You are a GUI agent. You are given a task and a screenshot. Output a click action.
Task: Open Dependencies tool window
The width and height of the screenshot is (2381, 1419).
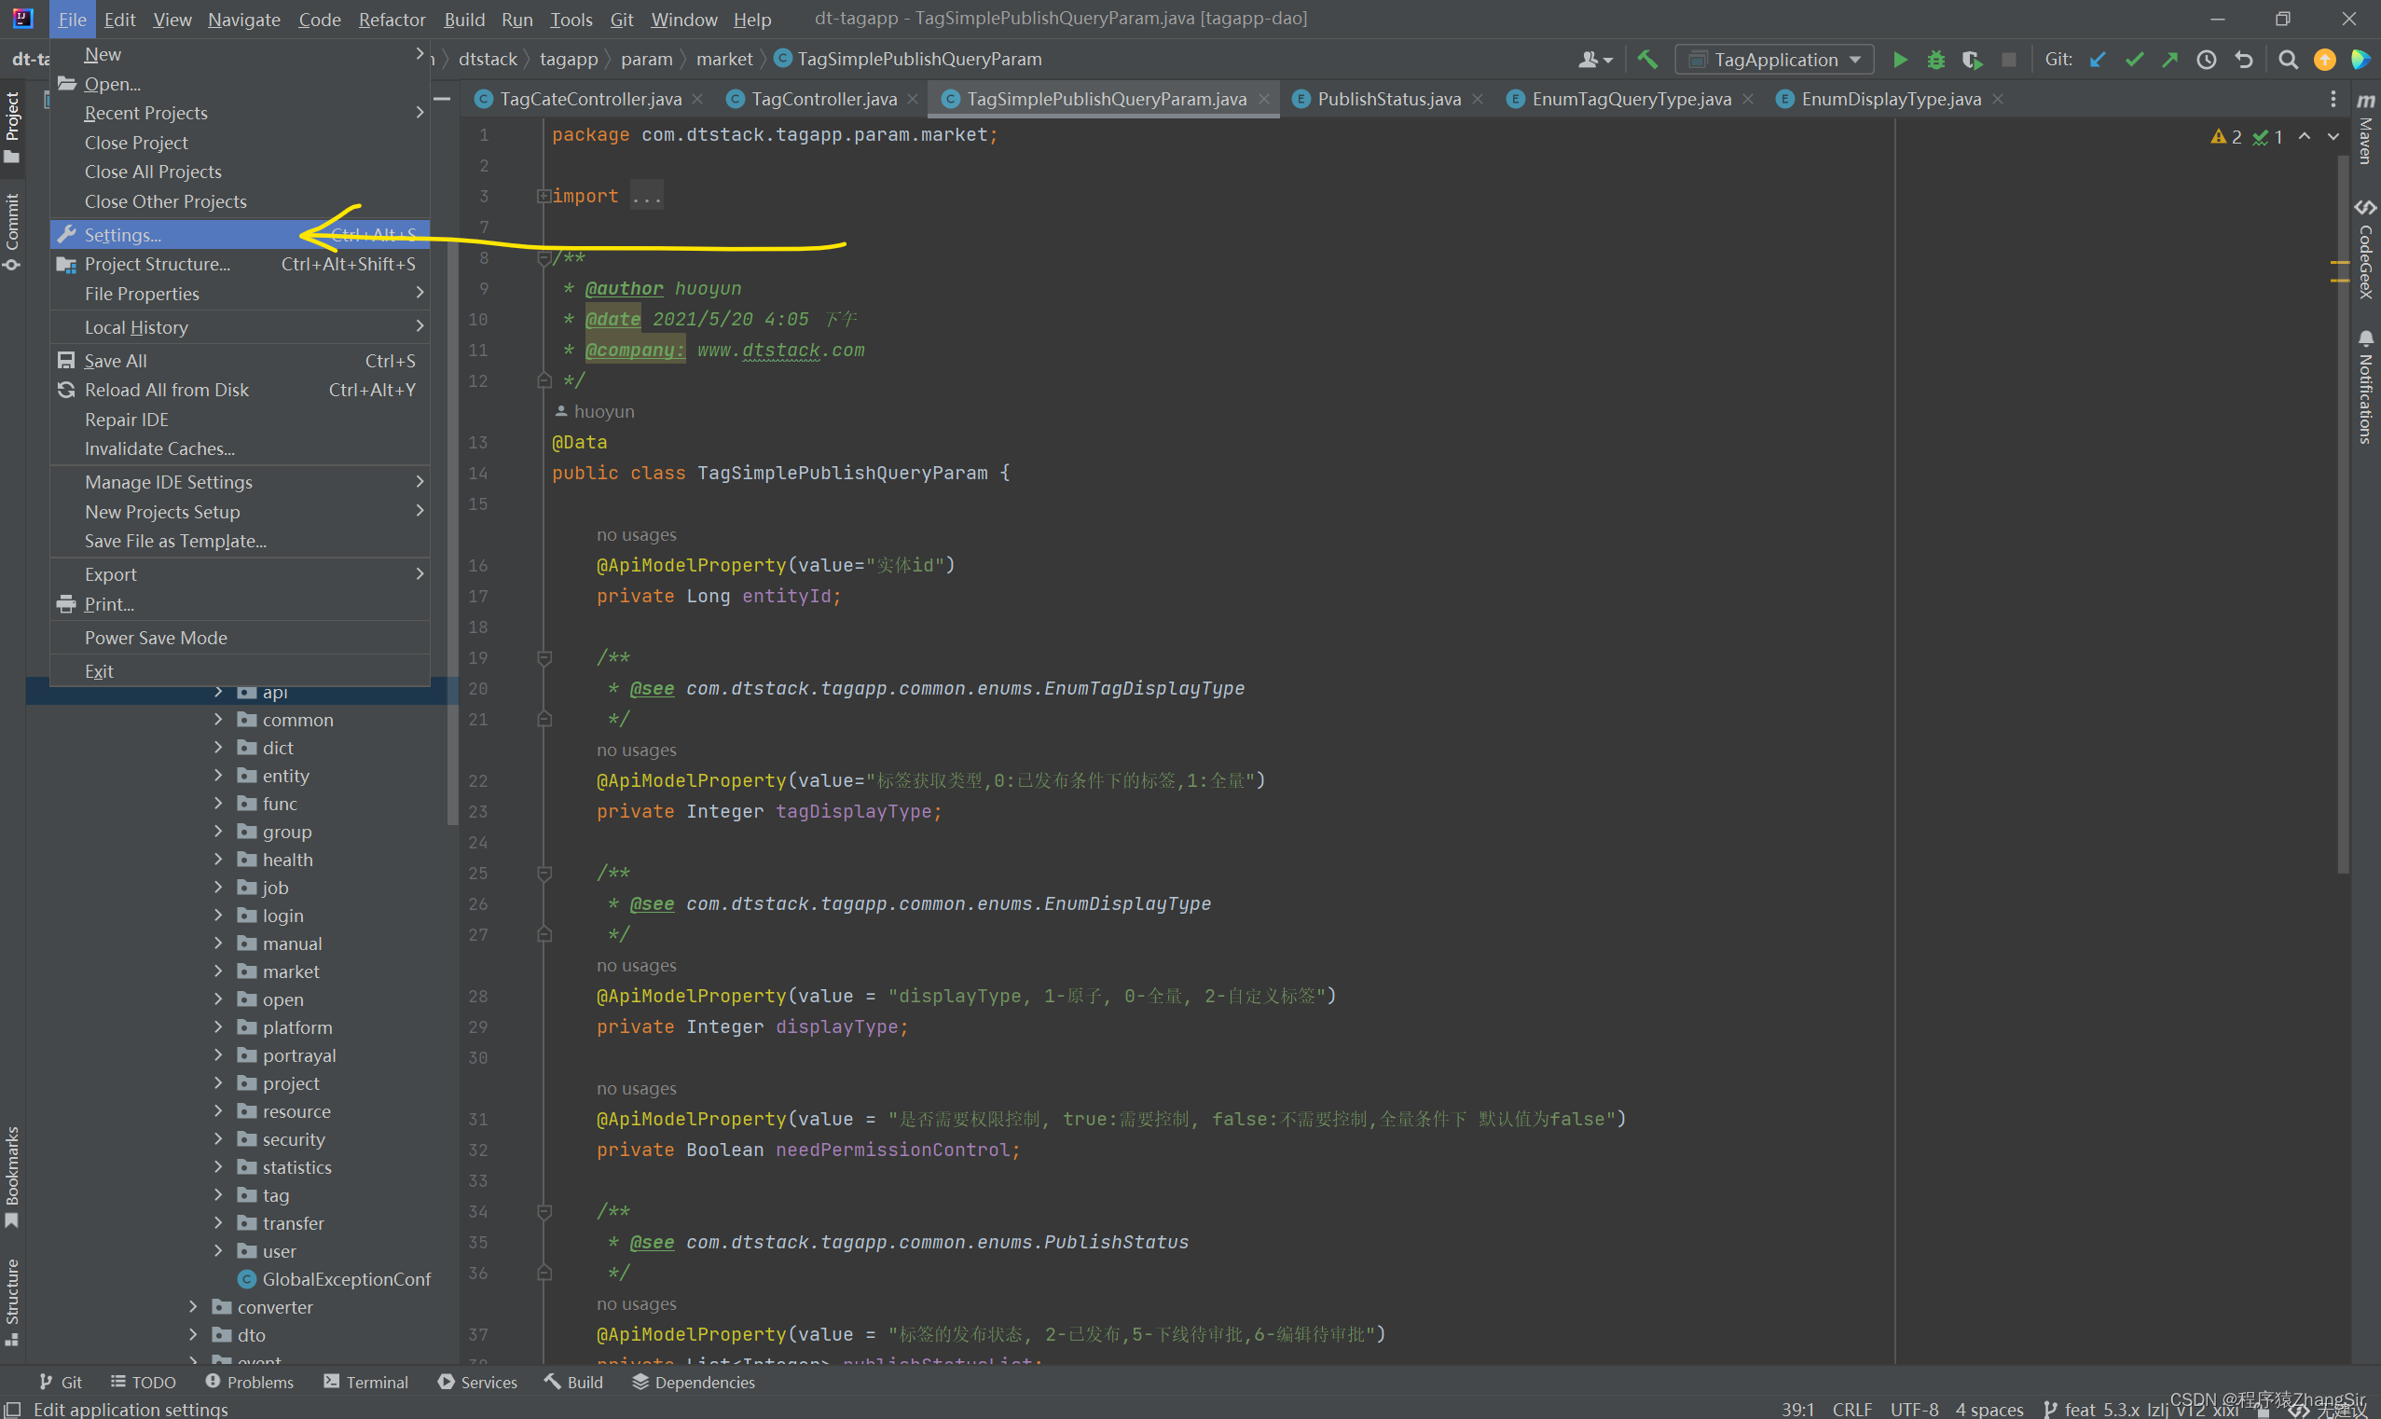(x=693, y=1382)
